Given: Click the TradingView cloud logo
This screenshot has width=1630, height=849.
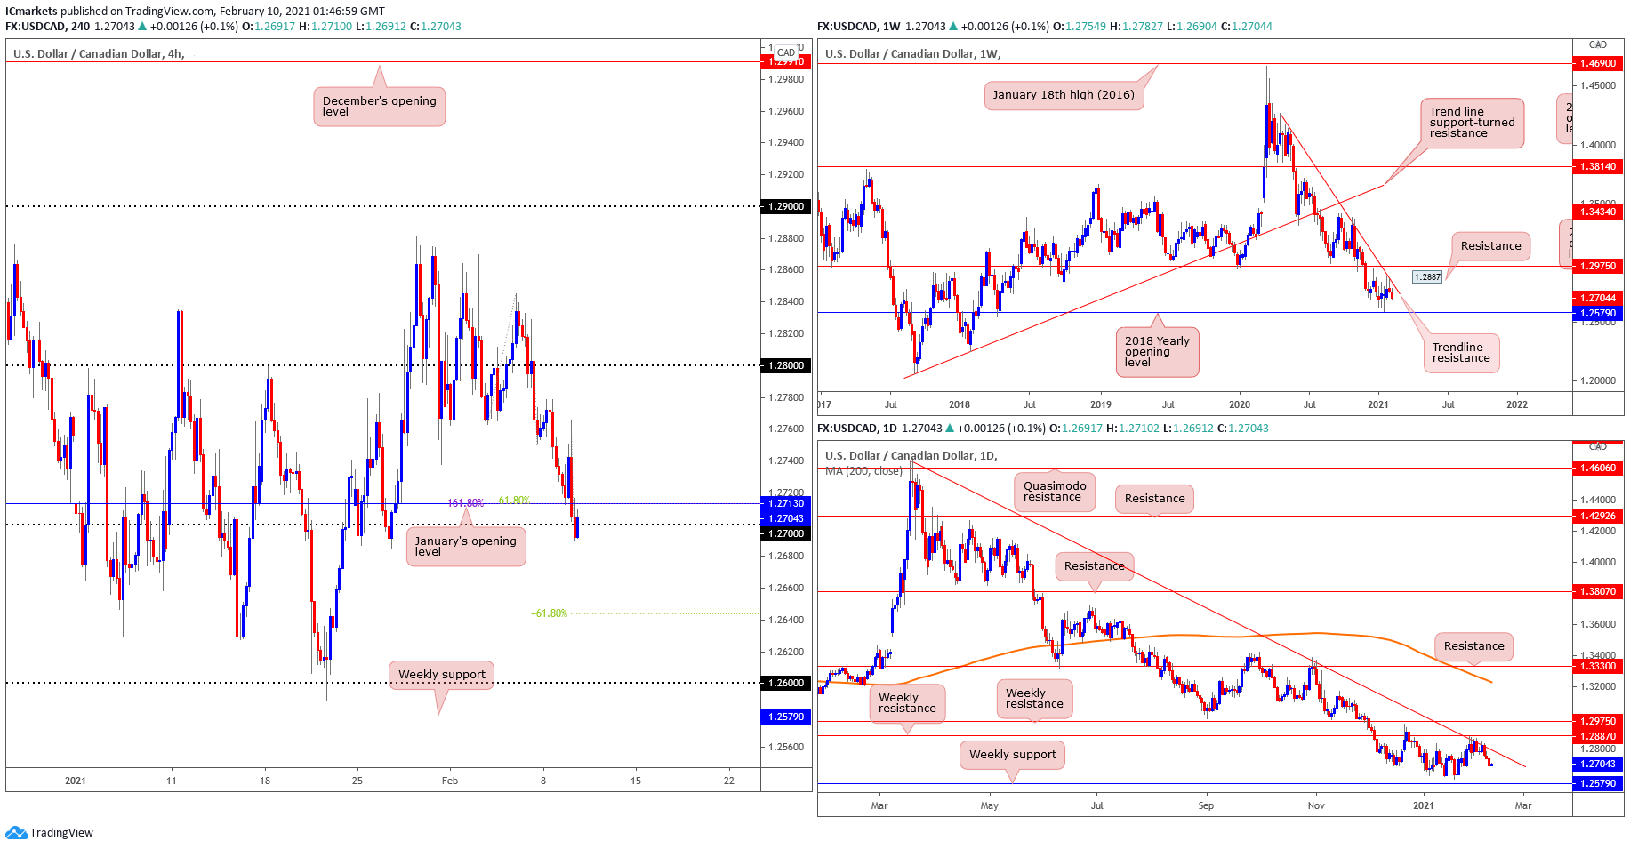Looking at the screenshot, I should click(x=16, y=833).
